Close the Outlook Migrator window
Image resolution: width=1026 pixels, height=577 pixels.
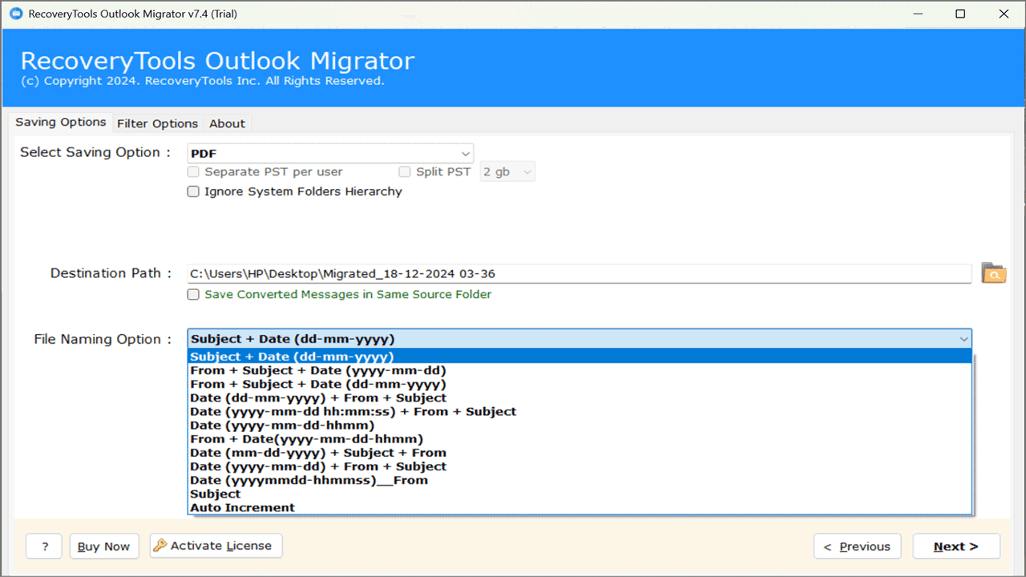(x=1004, y=14)
